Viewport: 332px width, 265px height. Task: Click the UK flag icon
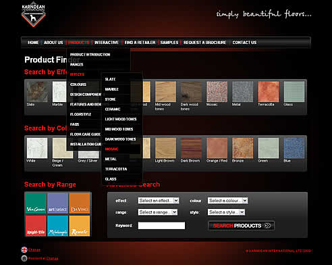click(24, 249)
